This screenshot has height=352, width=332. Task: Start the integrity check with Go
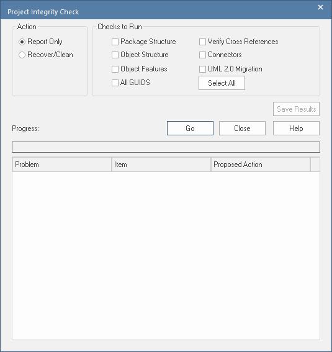coord(190,128)
